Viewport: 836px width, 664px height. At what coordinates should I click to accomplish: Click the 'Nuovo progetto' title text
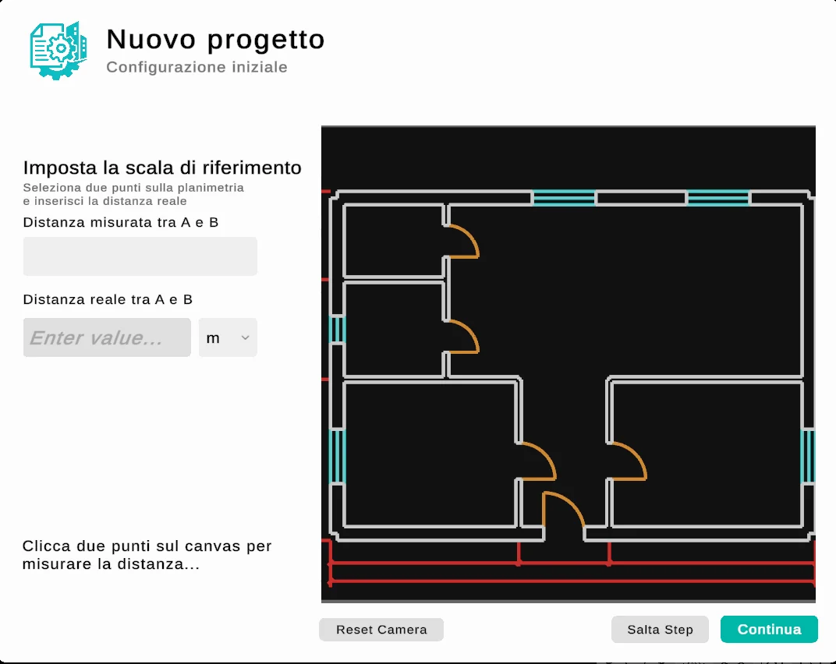pyautogui.click(x=215, y=40)
